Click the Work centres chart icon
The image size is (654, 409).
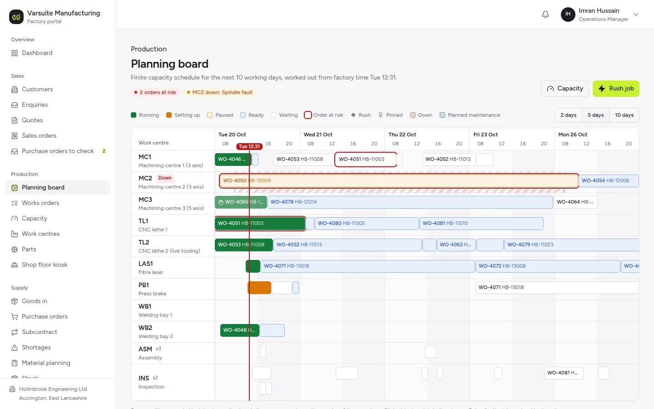click(15, 234)
